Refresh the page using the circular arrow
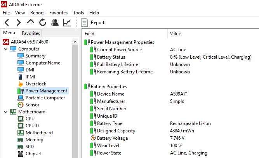Viewport: 259px width, 158px height. click(x=43, y=22)
